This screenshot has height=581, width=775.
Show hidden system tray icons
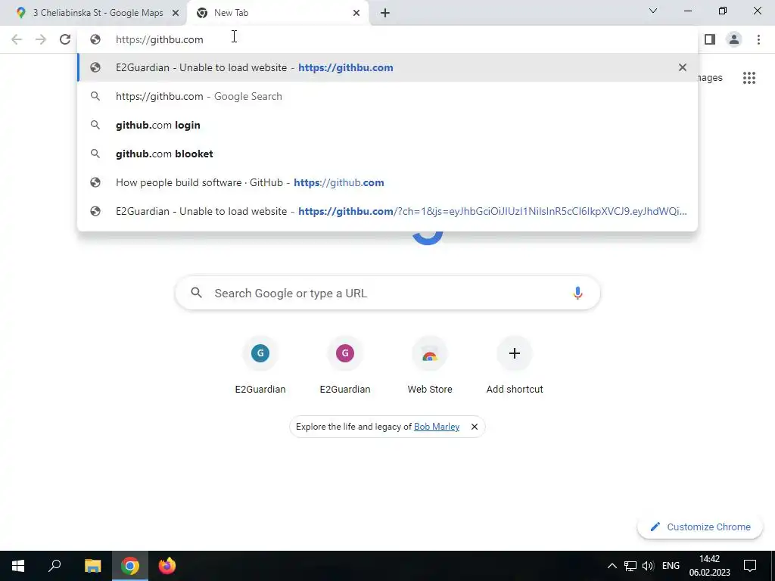pos(612,566)
